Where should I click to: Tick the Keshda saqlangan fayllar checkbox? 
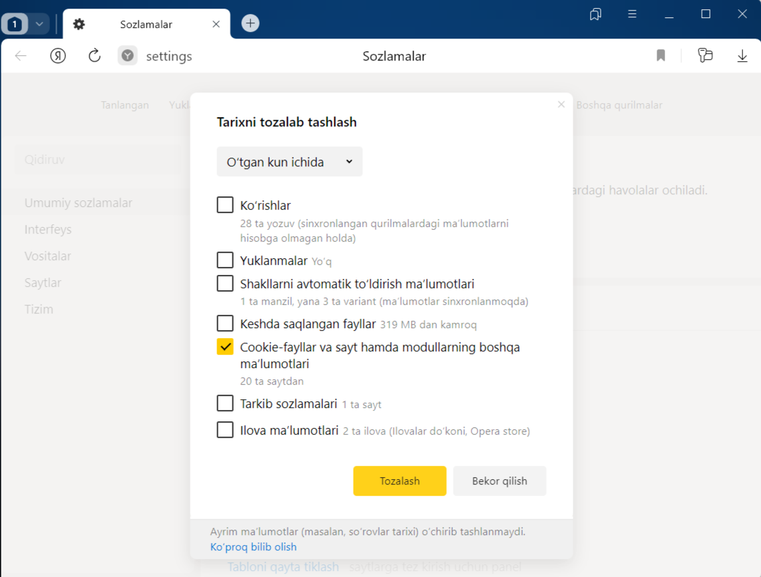point(225,324)
